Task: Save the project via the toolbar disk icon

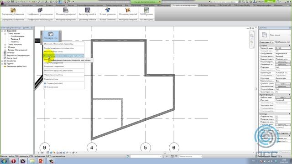Action: click(12, 2)
